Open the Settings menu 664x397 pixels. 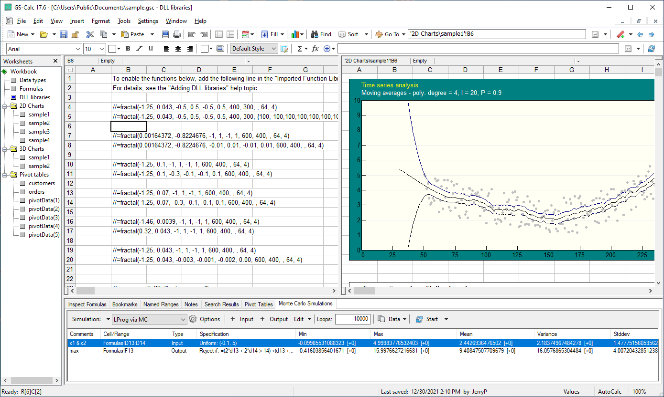click(148, 21)
